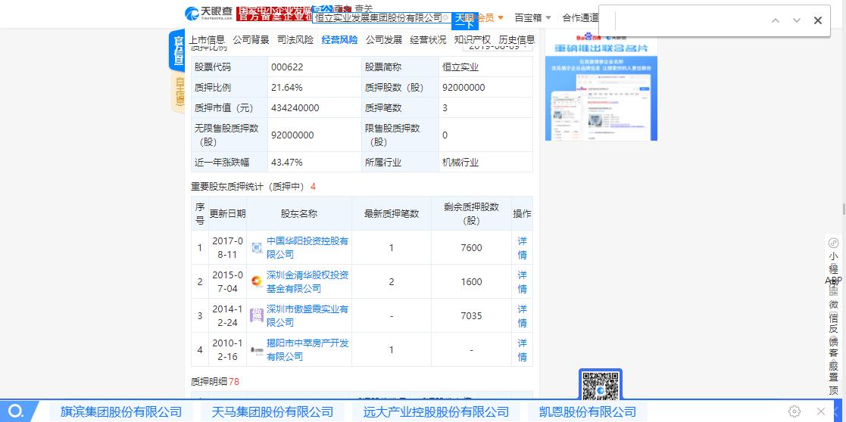The height and width of the screenshot is (422, 846).
Task: Open 天马集团股份有限公司 in bottom bar
Action: click(x=273, y=412)
